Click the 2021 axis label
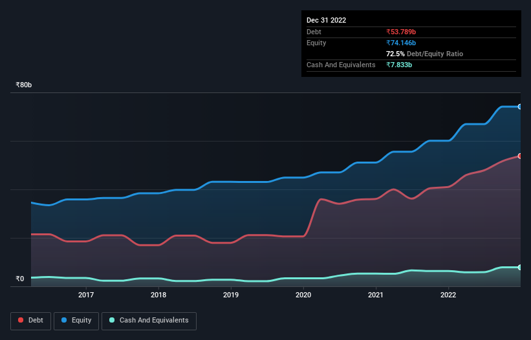This screenshot has width=531, height=340. pos(376,295)
